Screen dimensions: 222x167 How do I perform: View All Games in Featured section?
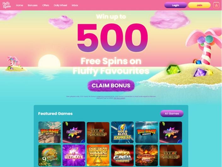[x=172, y=113]
